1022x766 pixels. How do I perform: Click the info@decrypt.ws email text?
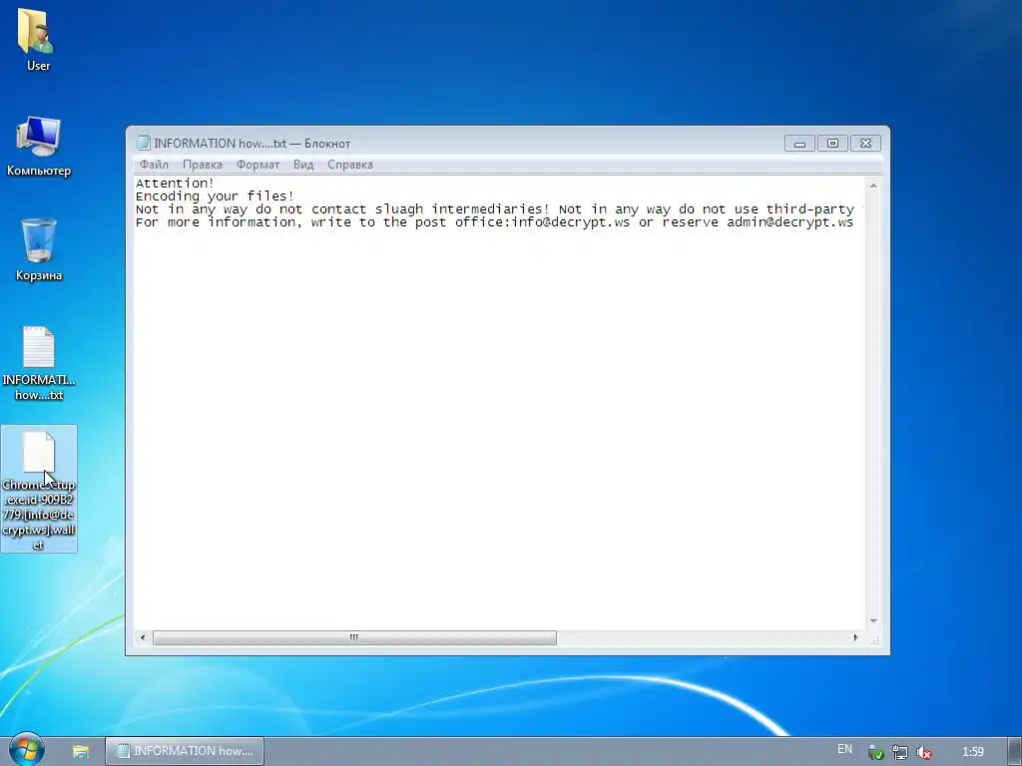[x=571, y=222]
